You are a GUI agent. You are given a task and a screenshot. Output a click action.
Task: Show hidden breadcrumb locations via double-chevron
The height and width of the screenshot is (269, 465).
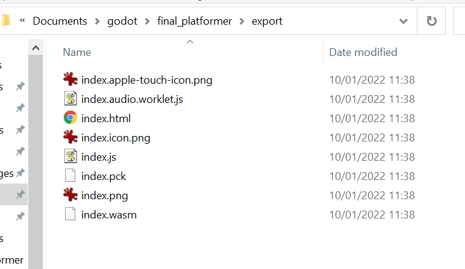(x=22, y=20)
